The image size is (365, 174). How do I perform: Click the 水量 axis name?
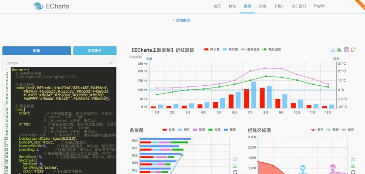[x=149, y=59]
